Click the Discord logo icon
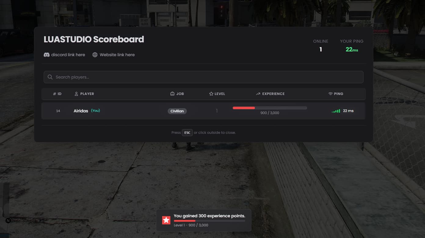This screenshot has height=238, width=425. [46, 55]
